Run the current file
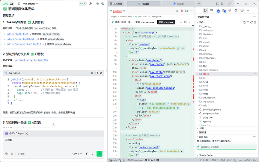The width and height of the screenshot is (259, 162). point(177,11)
